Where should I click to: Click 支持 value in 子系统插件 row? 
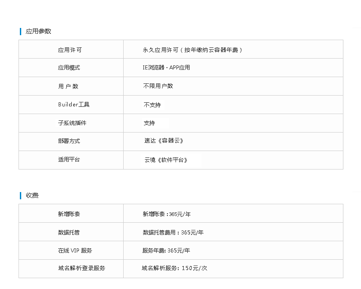[149, 123]
